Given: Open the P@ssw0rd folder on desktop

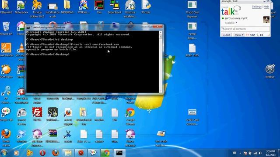Looking at the screenshot, I should (x=6, y=7).
